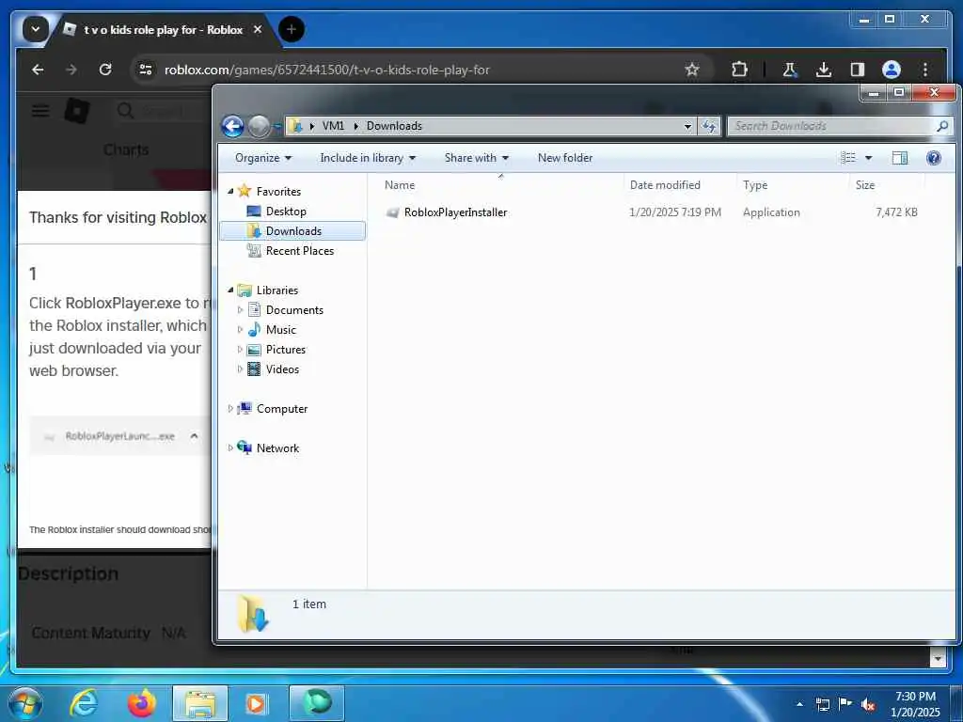Sort by Date modified column header
This screenshot has height=722, width=963.
point(665,185)
